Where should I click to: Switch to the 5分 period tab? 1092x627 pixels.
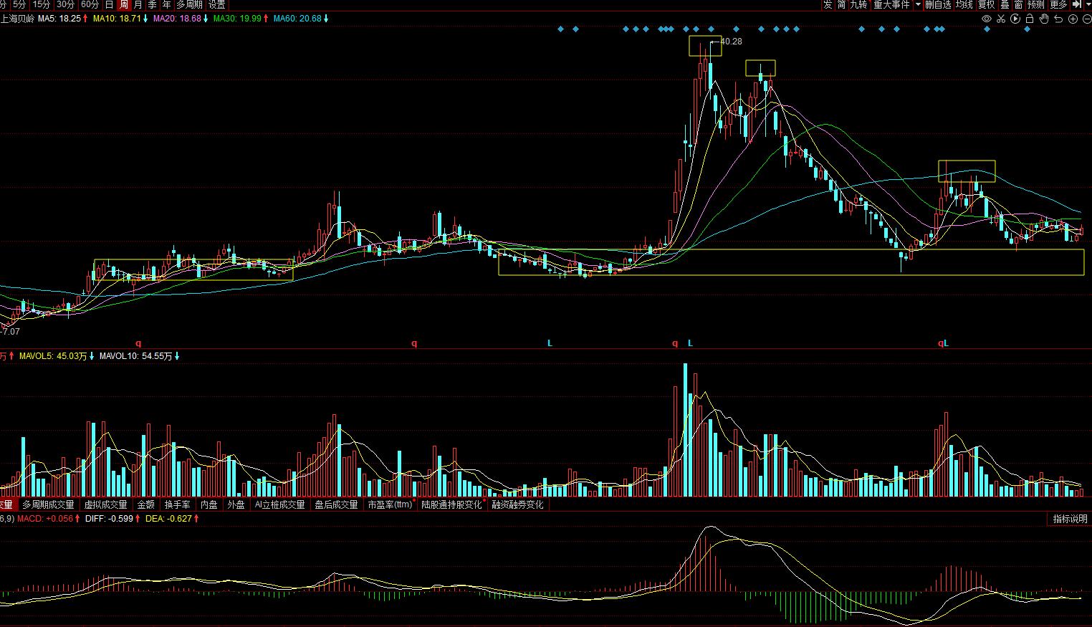(19, 4)
